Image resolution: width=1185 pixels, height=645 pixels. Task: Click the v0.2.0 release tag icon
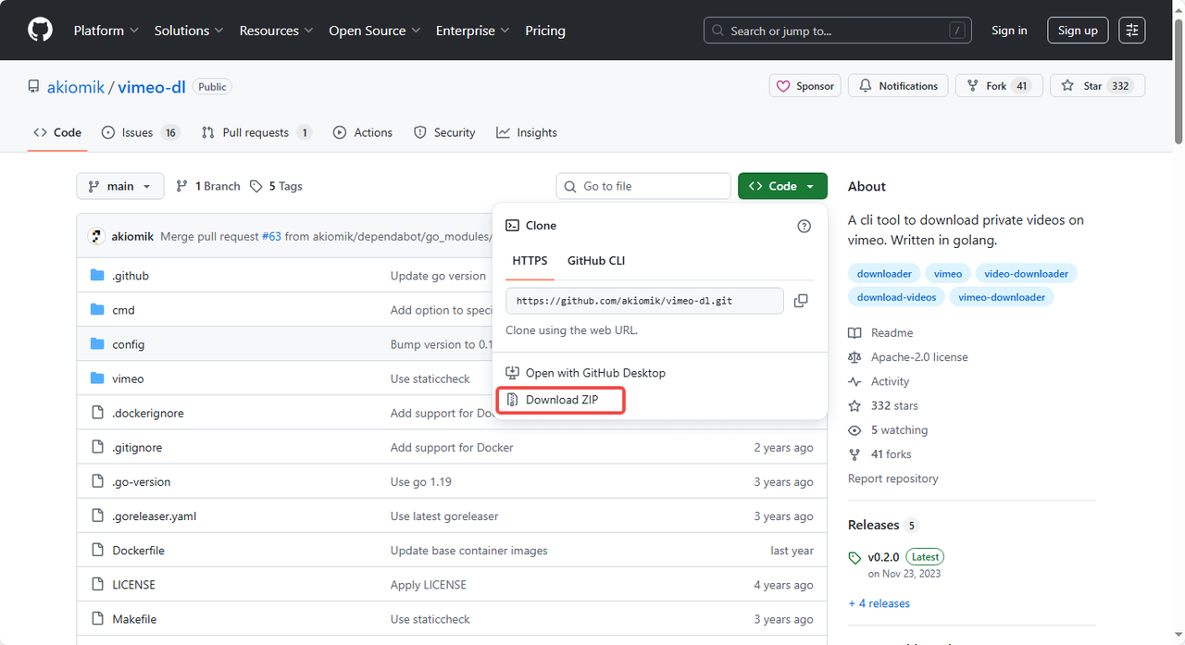854,557
